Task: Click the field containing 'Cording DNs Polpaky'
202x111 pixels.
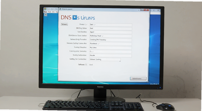Action: (x=111, y=40)
